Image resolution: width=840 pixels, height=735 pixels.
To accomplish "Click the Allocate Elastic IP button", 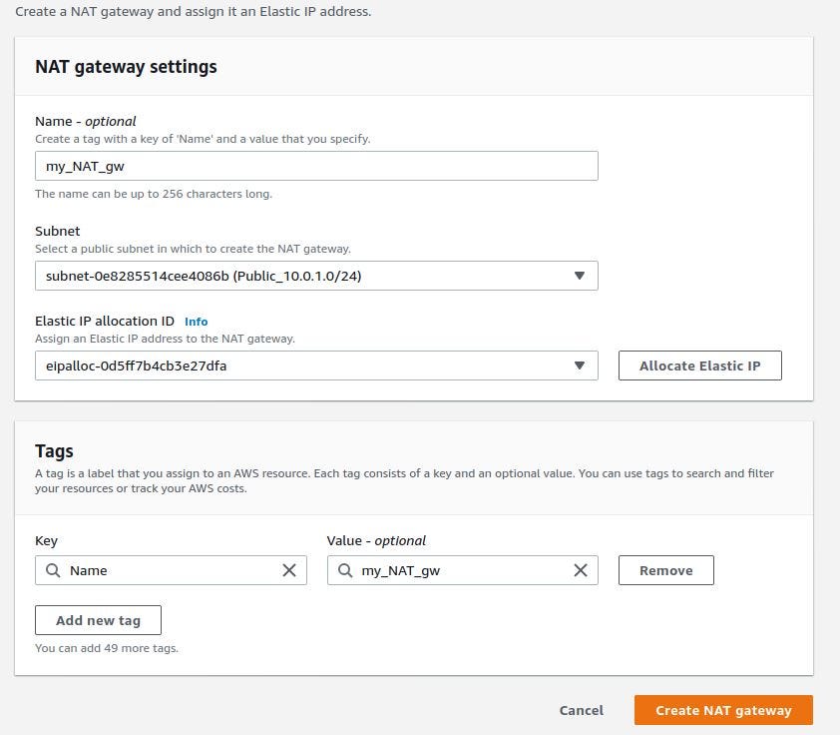I will coord(699,366).
